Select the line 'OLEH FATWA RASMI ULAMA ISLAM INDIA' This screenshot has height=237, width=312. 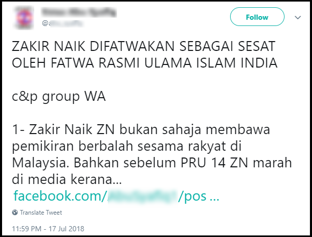(145, 63)
